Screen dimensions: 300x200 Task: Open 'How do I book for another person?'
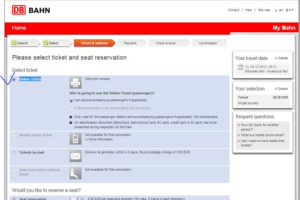(260, 127)
